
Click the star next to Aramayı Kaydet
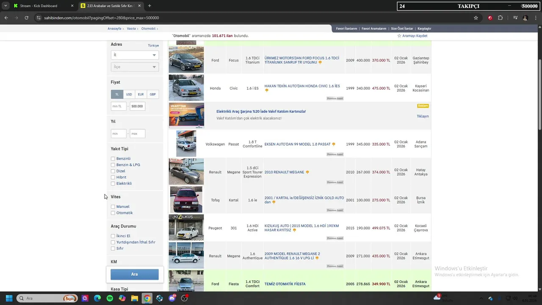(399, 36)
